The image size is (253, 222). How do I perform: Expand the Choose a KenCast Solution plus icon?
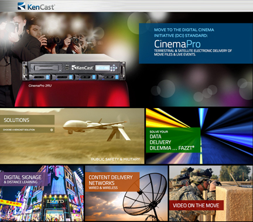[x=52, y=130]
